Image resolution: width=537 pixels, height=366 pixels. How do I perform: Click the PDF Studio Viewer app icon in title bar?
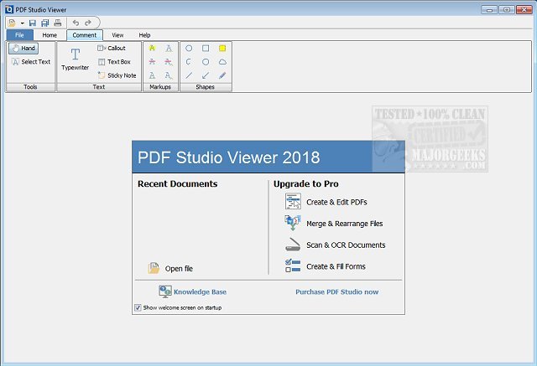click(x=9, y=9)
